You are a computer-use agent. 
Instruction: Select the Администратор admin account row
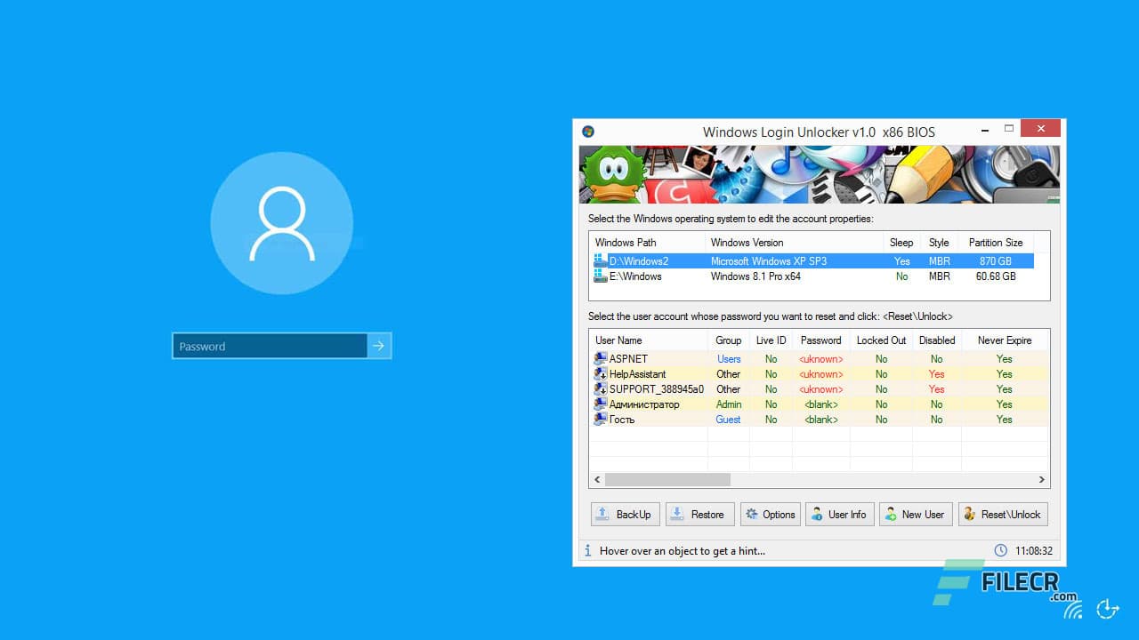point(658,404)
